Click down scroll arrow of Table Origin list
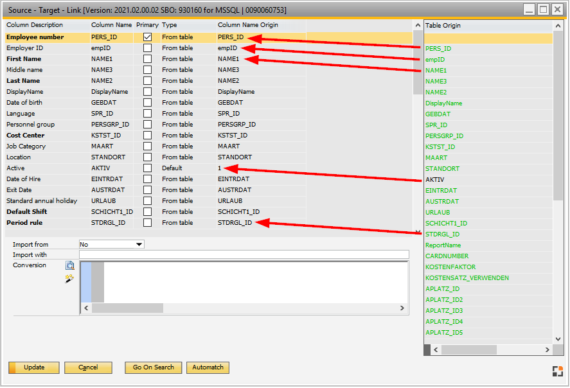Image resolution: width=570 pixels, height=388 pixels. (x=558, y=339)
